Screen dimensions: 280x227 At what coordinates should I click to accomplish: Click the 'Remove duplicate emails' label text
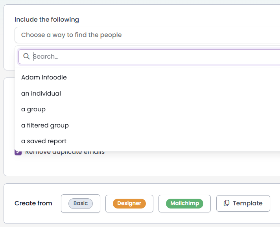point(65,153)
